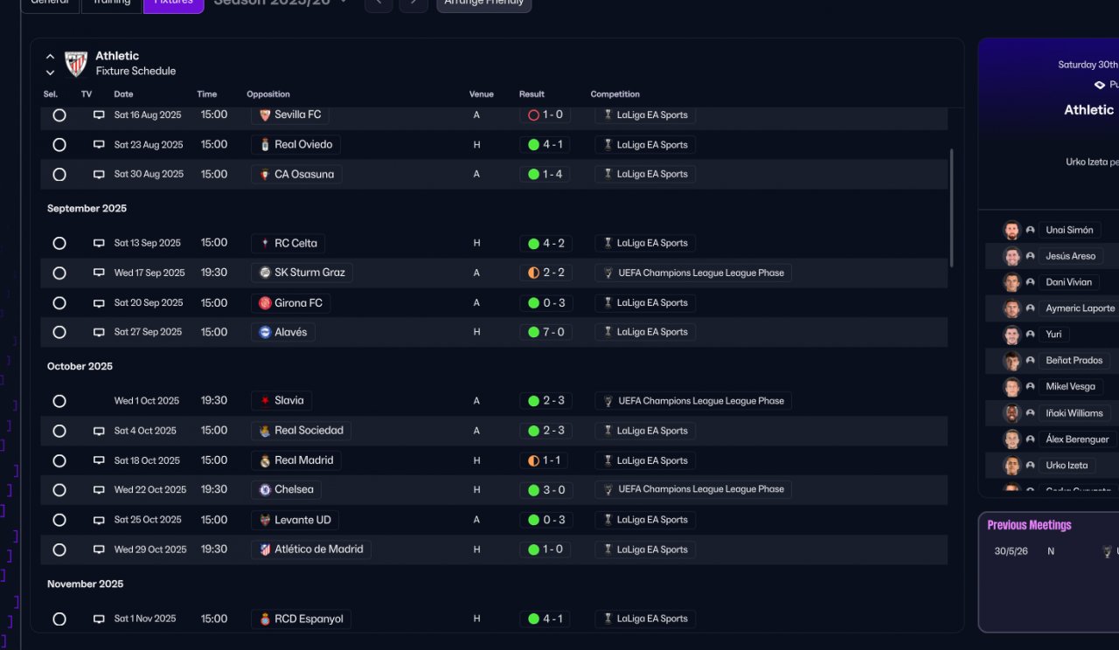Open the 7 - 0 result against Alavés
The height and width of the screenshot is (650, 1119).
pos(546,332)
